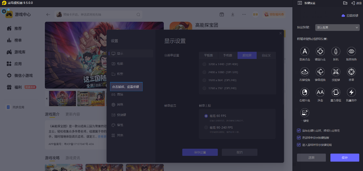Switch to the 更新内容 tab
Viewport: 363px width, 171px height.
[x=73, y=114]
